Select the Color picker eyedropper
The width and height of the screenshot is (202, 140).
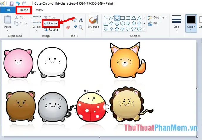click(74, 27)
